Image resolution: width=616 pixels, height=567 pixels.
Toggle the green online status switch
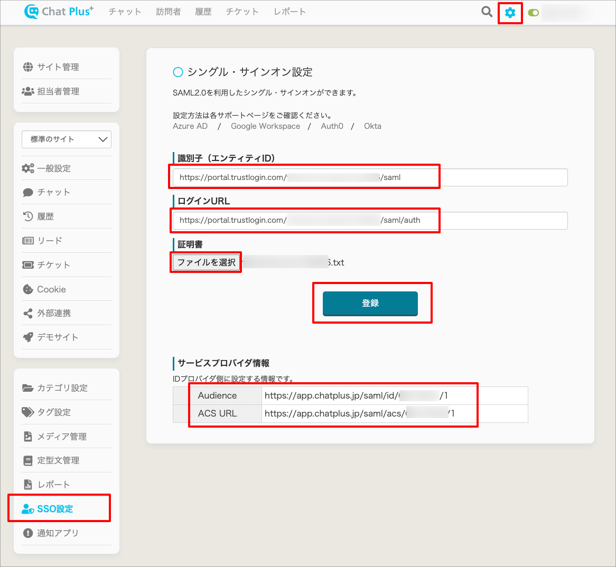coord(533,13)
